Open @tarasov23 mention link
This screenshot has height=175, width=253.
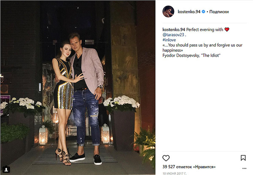point(173,35)
